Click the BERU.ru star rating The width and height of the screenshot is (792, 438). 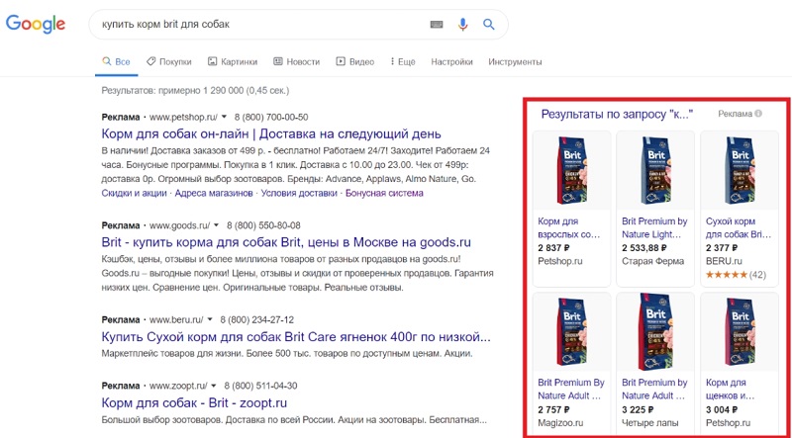coord(726,275)
